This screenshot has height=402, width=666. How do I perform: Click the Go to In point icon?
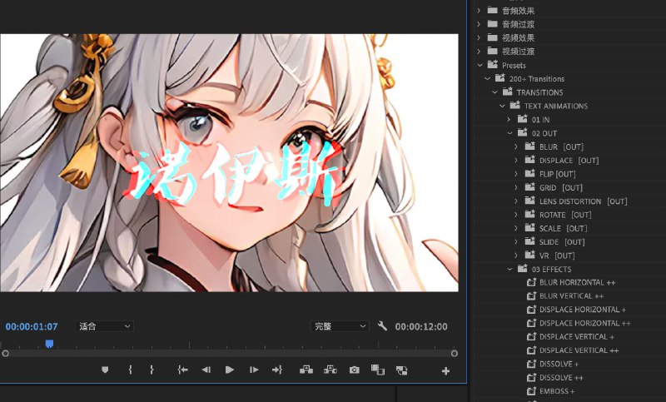point(182,370)
